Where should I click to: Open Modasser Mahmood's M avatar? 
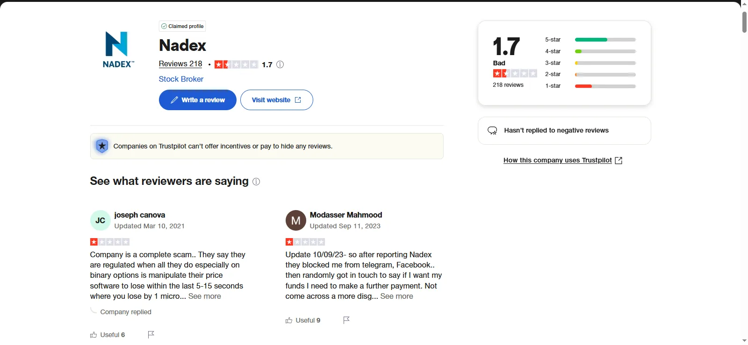[296, 220]
